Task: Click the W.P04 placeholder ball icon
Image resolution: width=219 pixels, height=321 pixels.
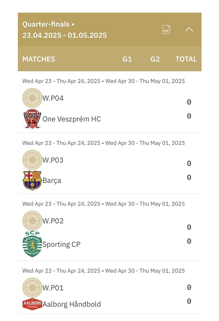Action: coord(32,98)
